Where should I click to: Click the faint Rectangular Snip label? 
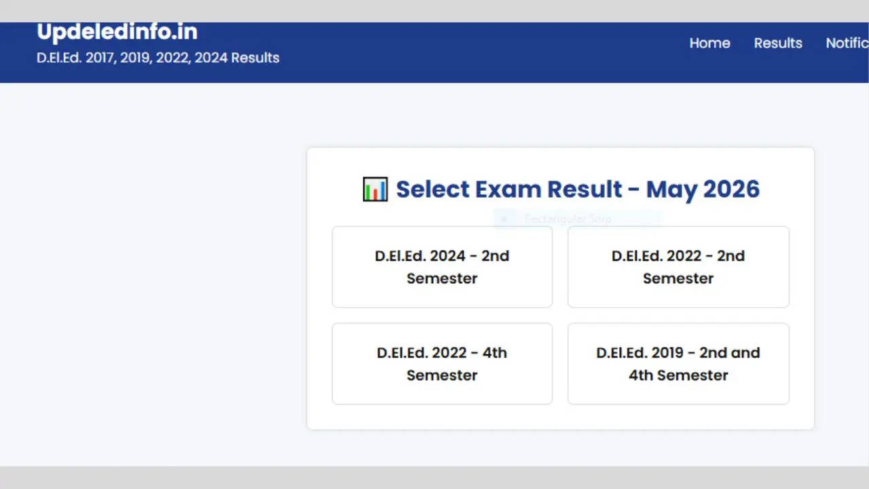568,219
